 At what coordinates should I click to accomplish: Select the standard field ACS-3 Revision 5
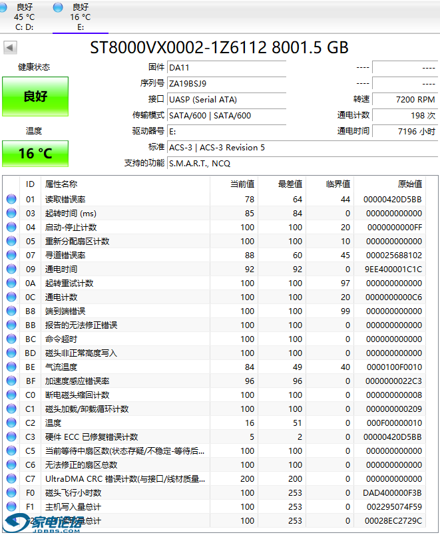(302, 148)
